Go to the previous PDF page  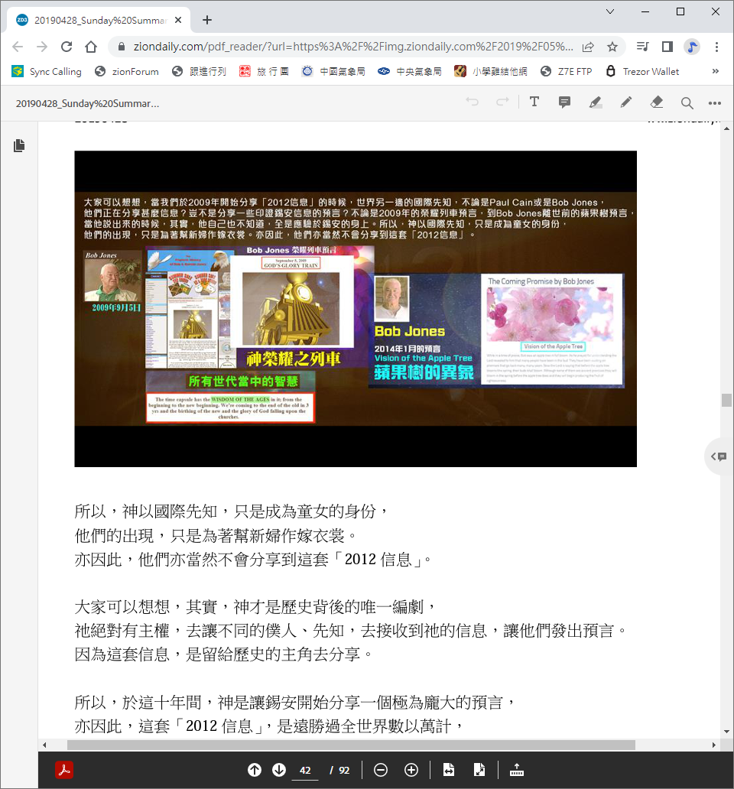[255, 770]
